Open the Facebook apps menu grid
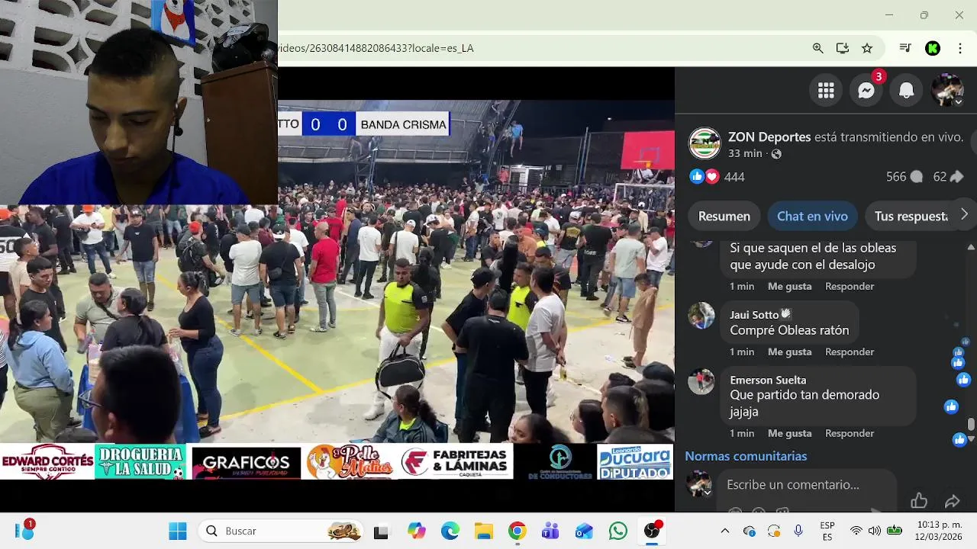 tap(826, 91)
